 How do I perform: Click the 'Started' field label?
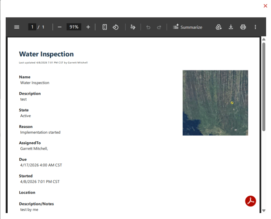(26, 176)
